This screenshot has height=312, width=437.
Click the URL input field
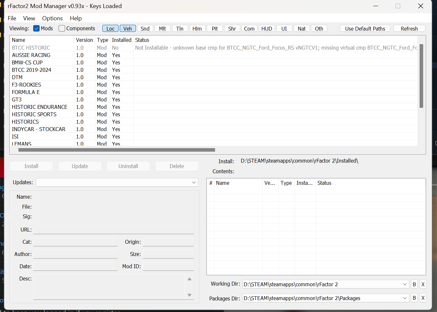(114, 230)
